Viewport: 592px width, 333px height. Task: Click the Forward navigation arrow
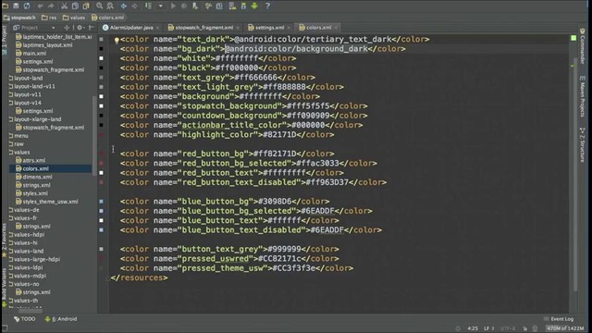click(134, 6)
